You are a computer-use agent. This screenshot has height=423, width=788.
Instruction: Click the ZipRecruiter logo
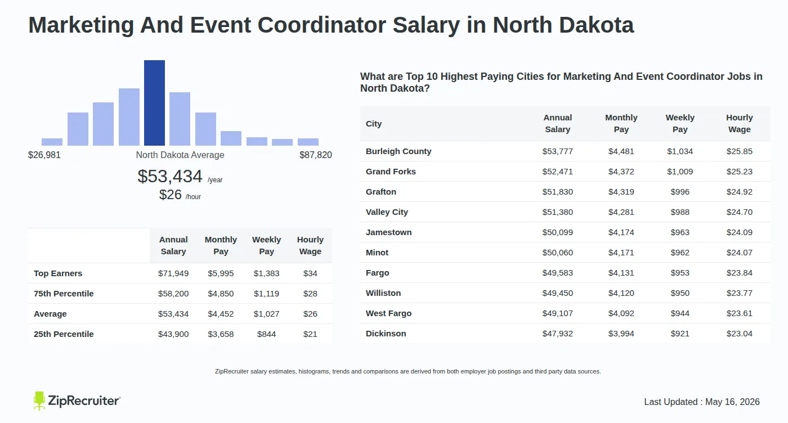click(77, 400)
